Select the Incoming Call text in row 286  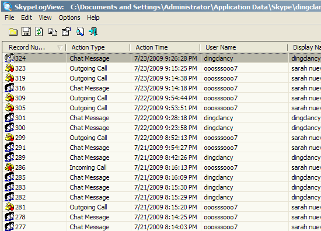point(88,167)
